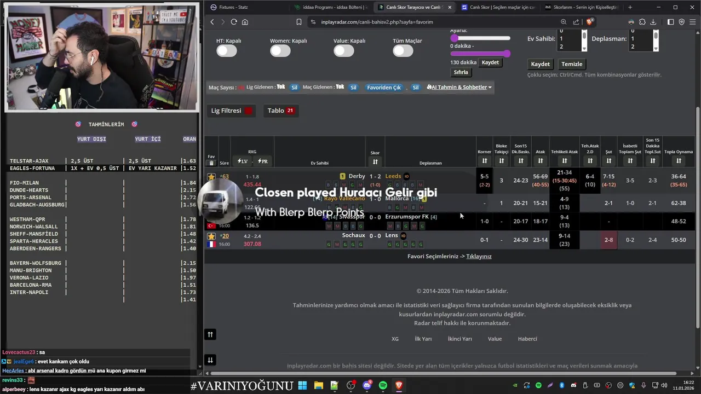Click the scroll-to-top arrow button
Screen dimensions: 701x394
(210, 335)
